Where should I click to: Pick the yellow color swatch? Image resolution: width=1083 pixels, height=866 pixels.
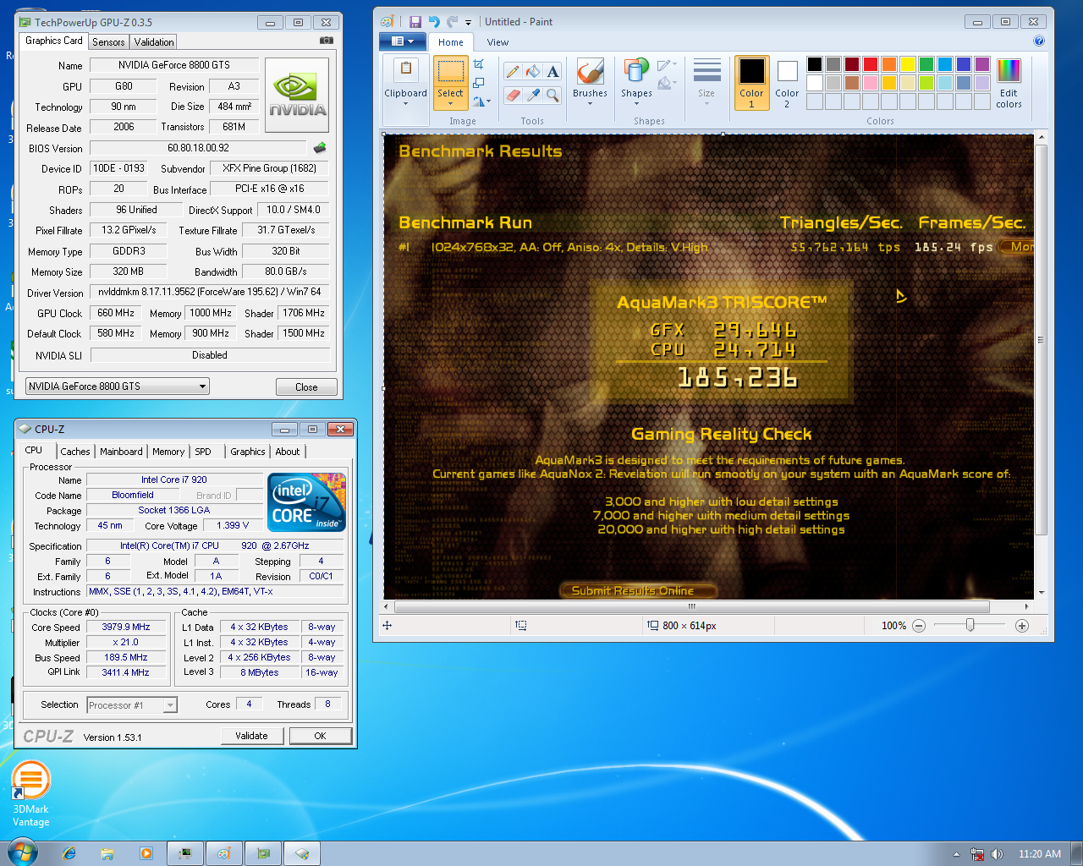tap(908, 64)
